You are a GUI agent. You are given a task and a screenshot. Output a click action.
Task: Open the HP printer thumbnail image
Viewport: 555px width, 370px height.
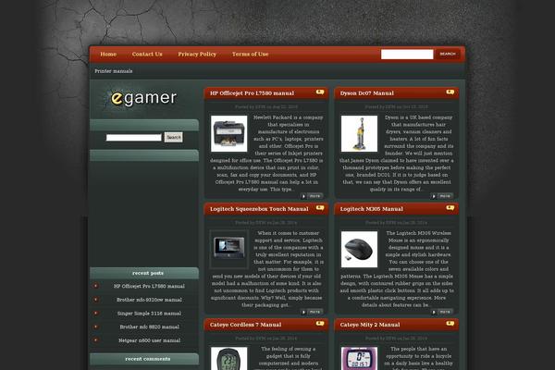[229, 133]
